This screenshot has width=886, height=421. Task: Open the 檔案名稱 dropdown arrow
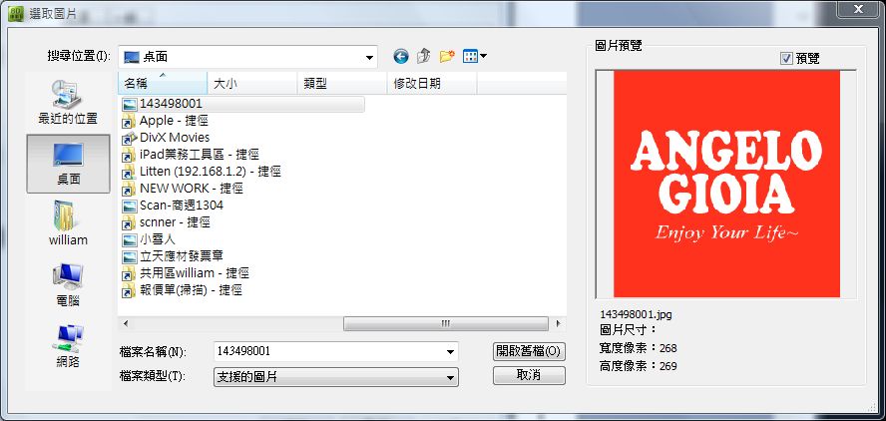450,351
